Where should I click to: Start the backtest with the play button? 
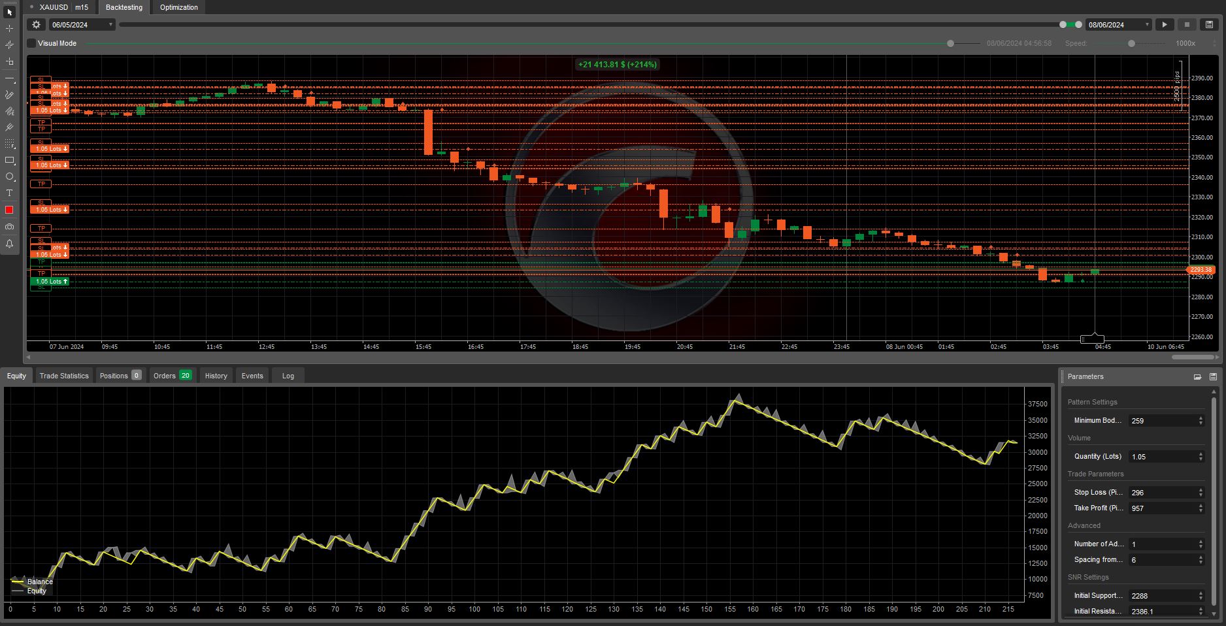tap(1165, 24)
